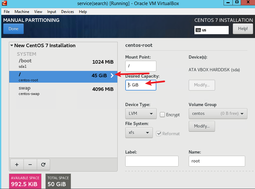
Task: Click the SYSTEM group heading
Action: [x=27, y=54]
